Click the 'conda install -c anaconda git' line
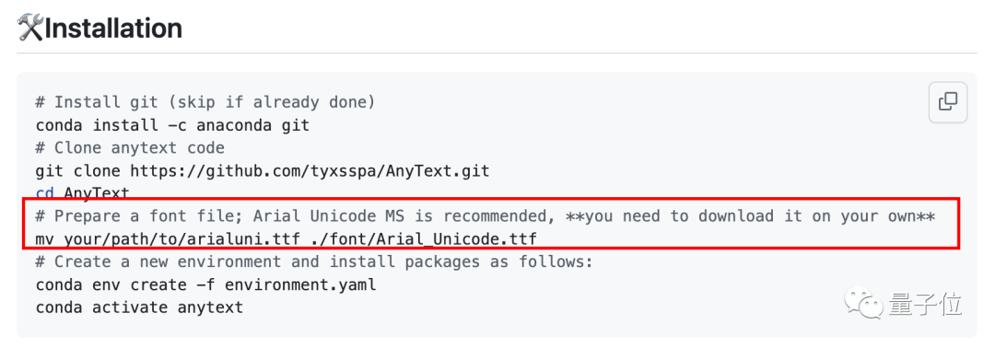Viewport: 995px width, 348px height. [172, 125]
